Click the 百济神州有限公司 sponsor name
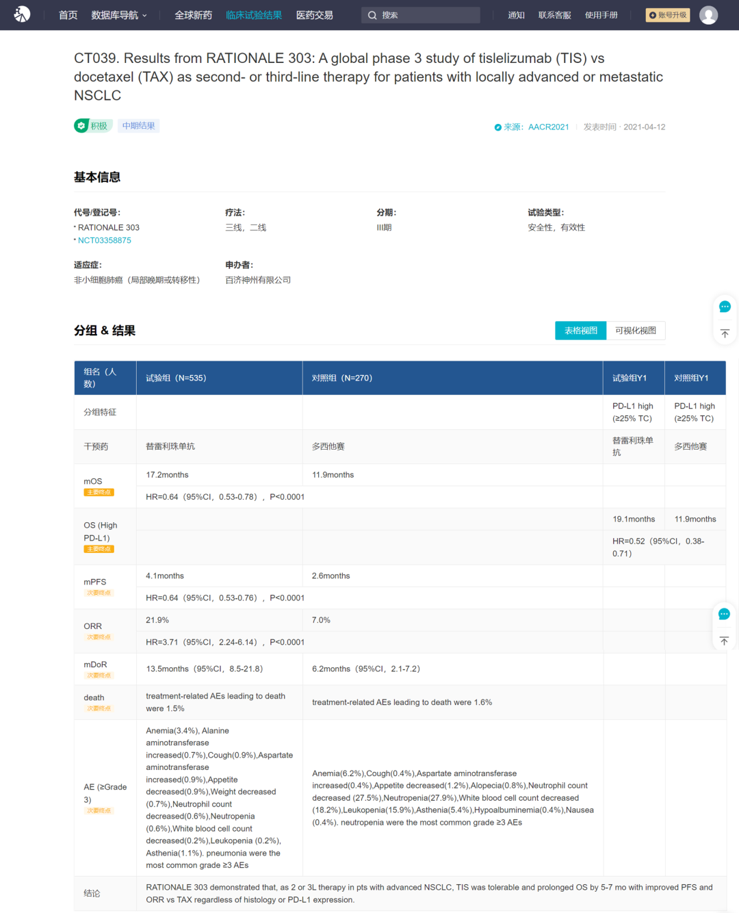 click(258, 280)
